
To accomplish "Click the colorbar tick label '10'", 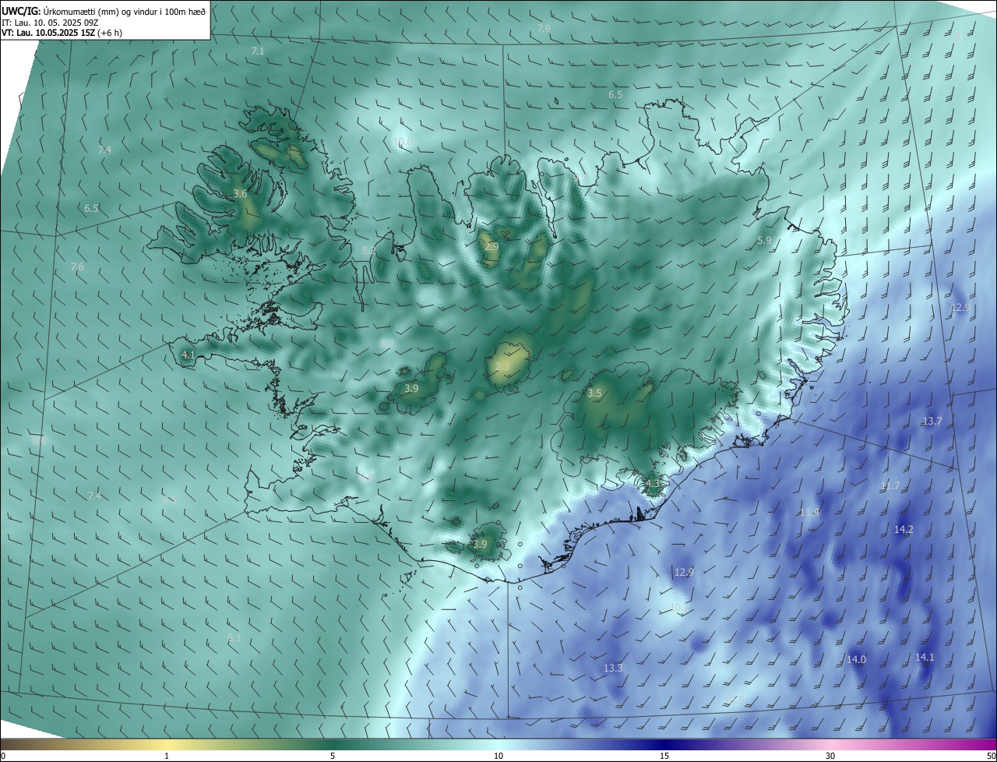I will 498,756.
